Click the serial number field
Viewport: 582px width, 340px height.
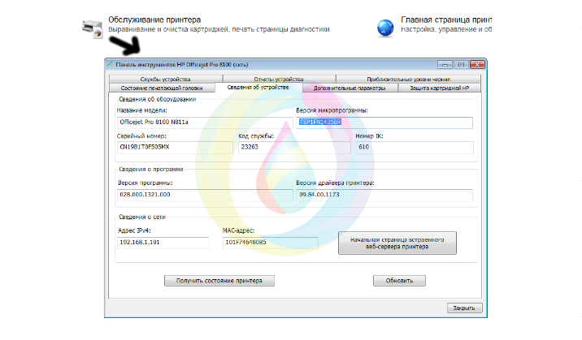(x=175, y=148)
